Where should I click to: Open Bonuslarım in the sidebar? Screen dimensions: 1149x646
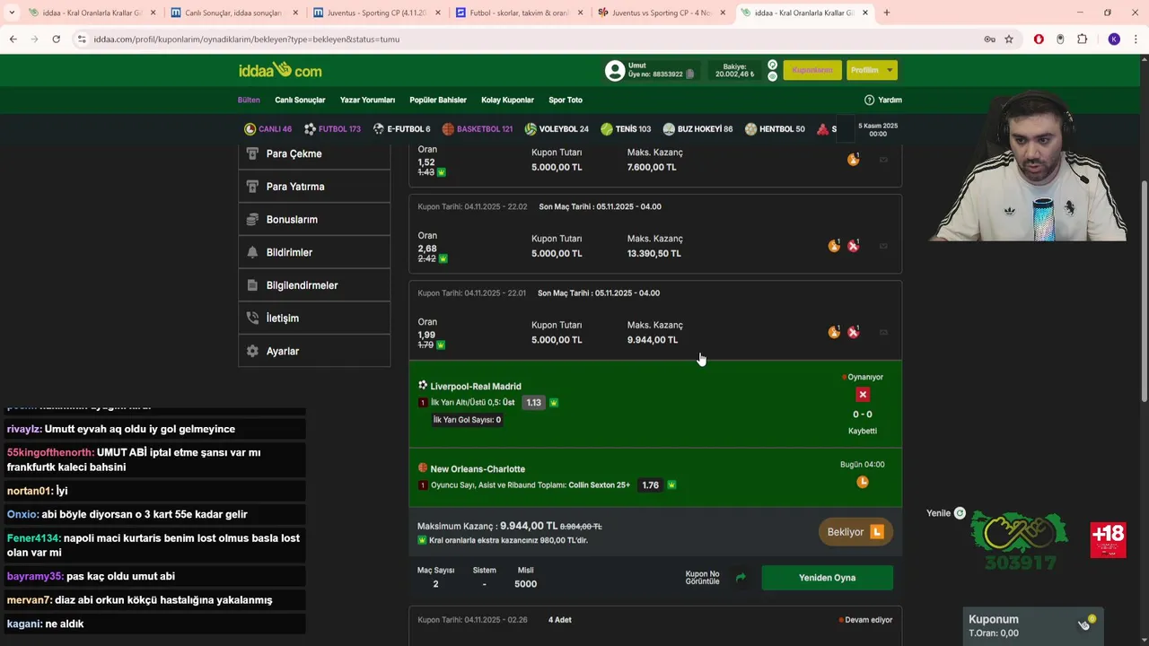pos(314,220)
